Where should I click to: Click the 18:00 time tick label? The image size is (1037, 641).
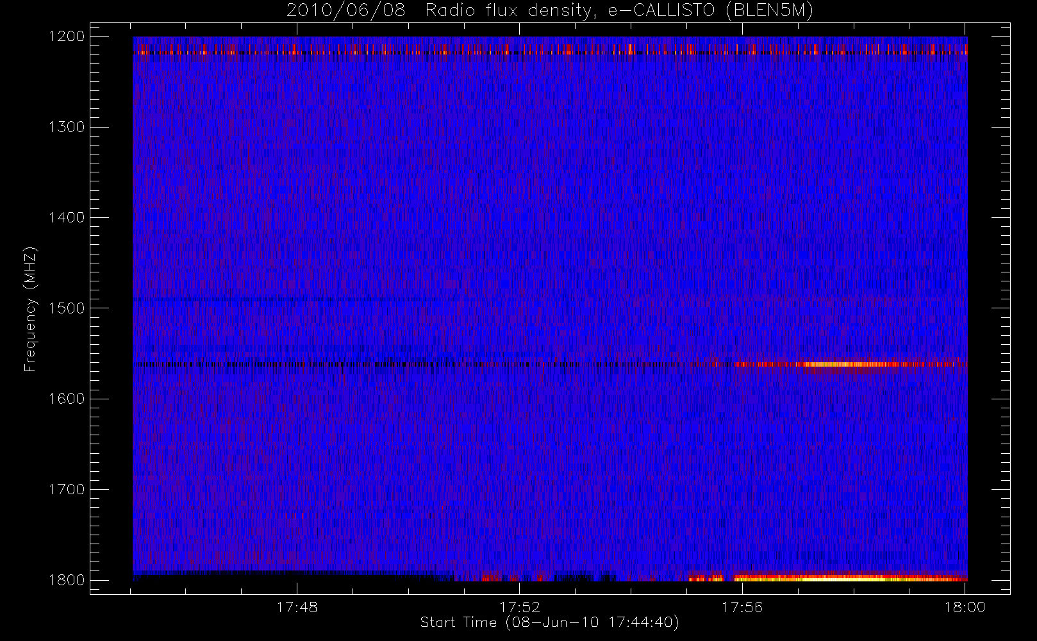point(965,607)
